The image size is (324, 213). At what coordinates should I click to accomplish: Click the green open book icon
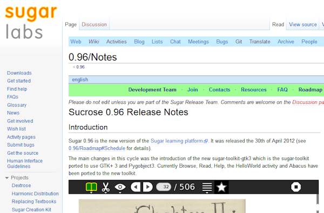(x=91, y=187)
